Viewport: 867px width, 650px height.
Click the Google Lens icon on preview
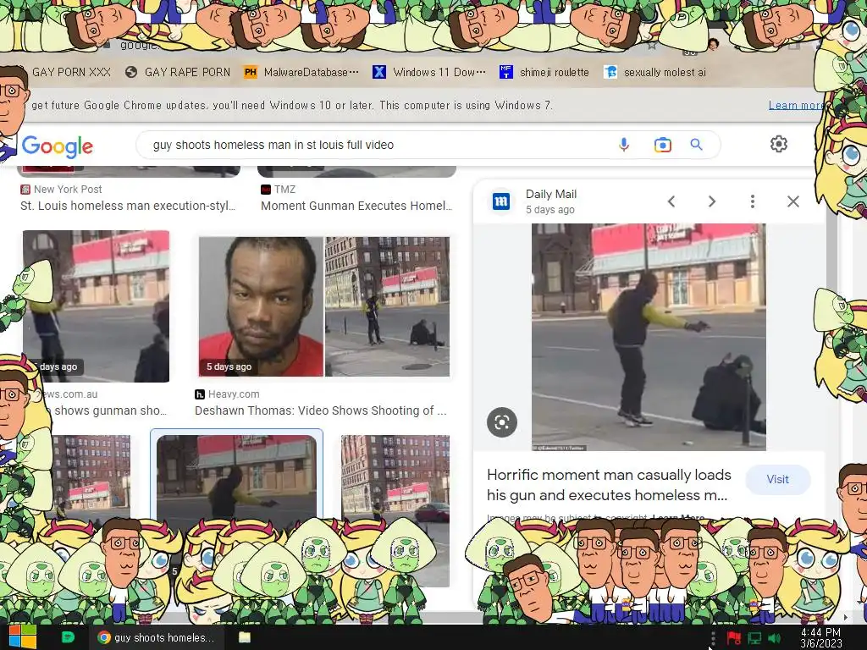[x=501, y=422]
